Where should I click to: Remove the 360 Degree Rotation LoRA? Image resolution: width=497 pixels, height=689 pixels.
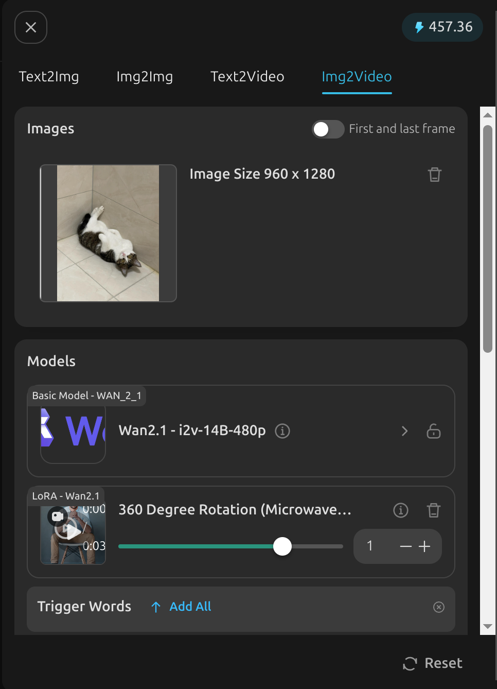[x=434, y=510]
